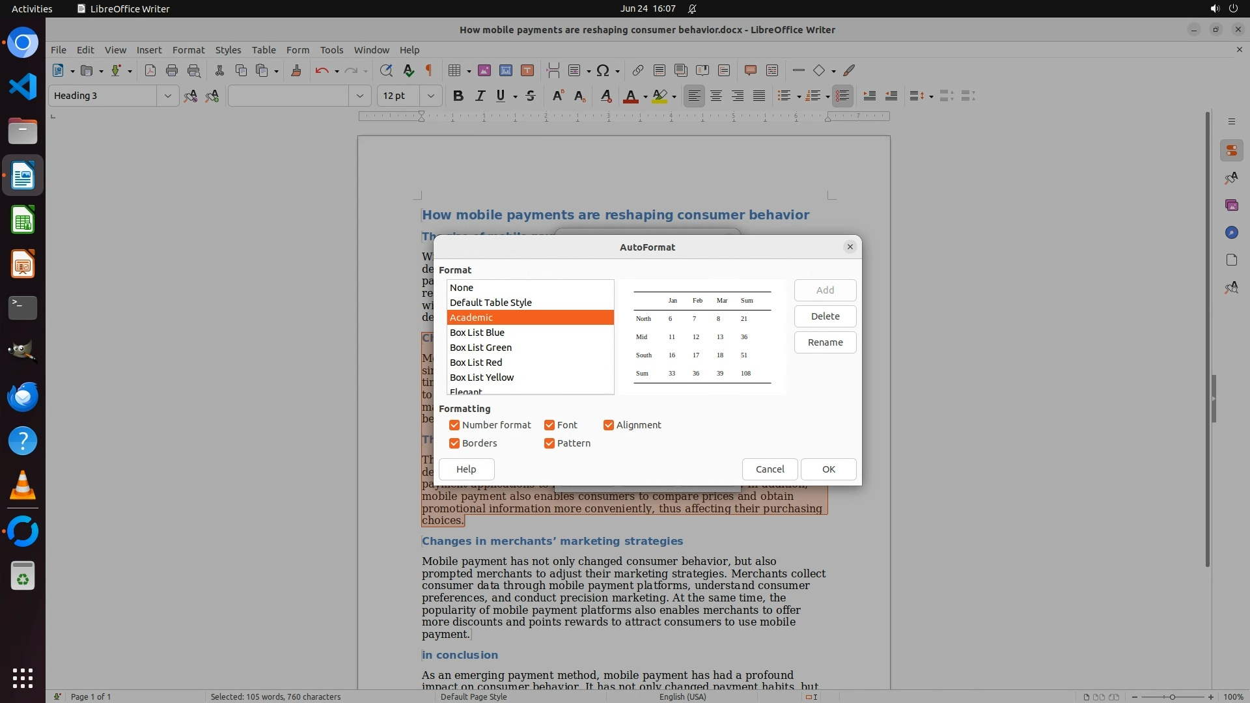The height and width of the screenshot is (703, 1250).
Task: Click the Rename button
Action: 825,342
